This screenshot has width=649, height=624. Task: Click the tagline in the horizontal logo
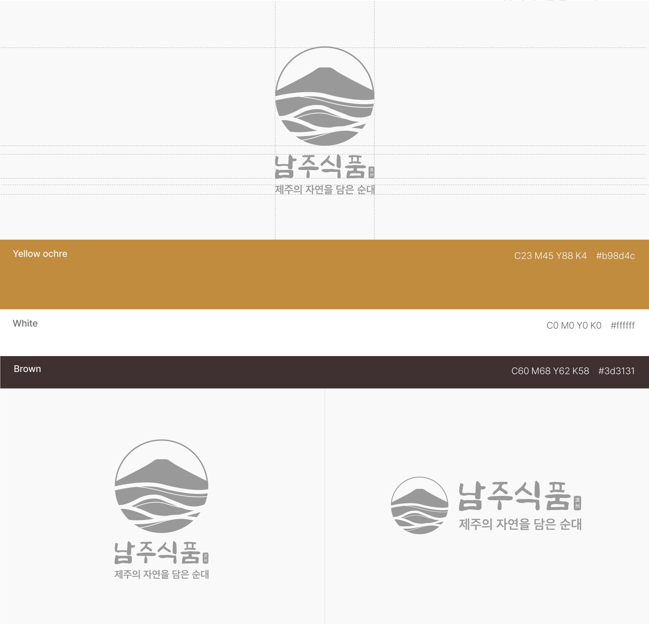(x=520, y=524)
